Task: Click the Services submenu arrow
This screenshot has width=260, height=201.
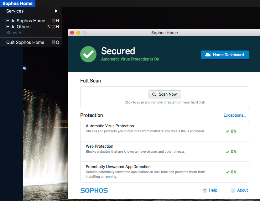Action: point(56,11)
